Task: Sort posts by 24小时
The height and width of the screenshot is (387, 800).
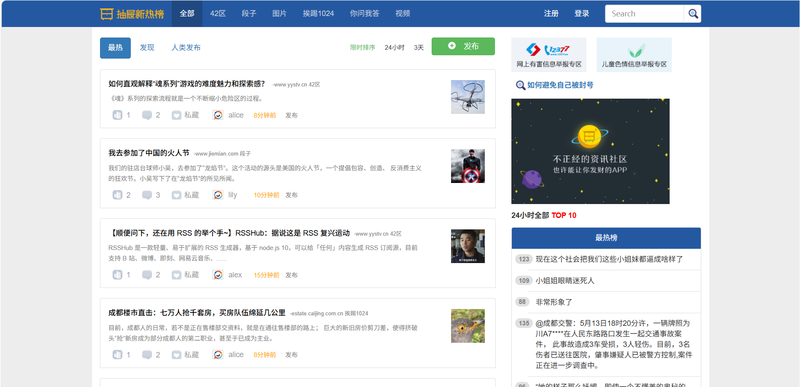Action: pyautogui.click(x=394, y=48)
